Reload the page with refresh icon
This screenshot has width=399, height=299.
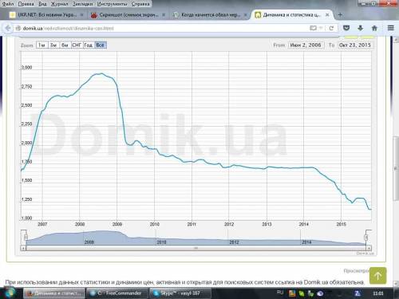(331, 28)
